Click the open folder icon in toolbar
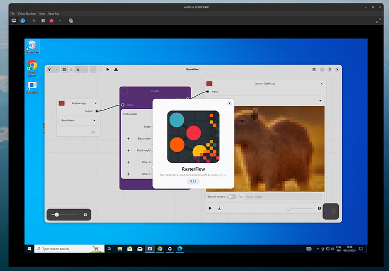This screenshot has height=271, width=389. pyautogui.click(x=64, y=69)
